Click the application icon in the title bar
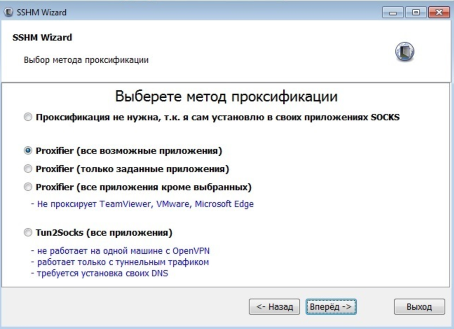 (8, 12)
